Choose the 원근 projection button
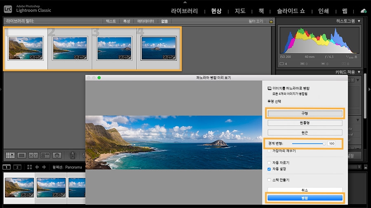 pyautogui.click(x=305, y=132)
